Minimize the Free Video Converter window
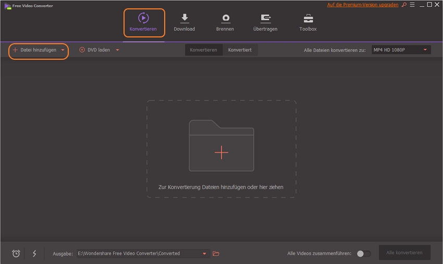 click(x=422, y=5)
